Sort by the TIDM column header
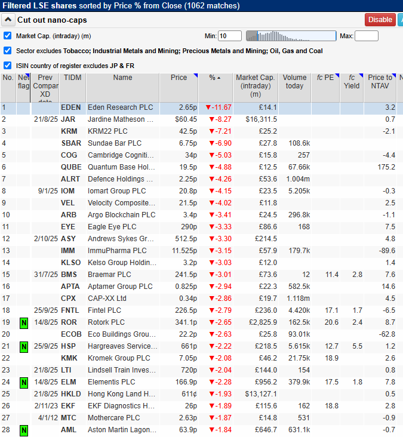 click(x=72, y=88)
